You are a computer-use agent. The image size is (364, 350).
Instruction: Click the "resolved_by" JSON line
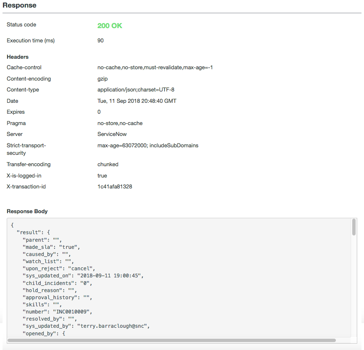pyautogui.click(x=50, y=319)
